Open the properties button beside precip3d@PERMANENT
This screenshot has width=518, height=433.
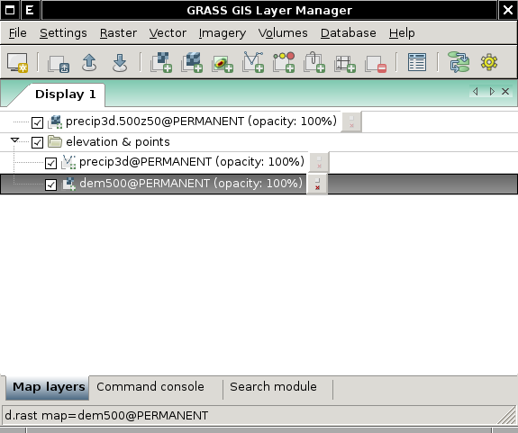[319, 162]
